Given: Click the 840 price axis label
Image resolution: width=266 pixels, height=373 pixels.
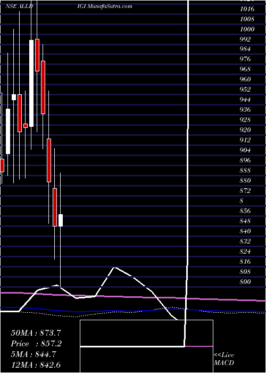Looking at the screenshot, I should (x=245, y=231).
